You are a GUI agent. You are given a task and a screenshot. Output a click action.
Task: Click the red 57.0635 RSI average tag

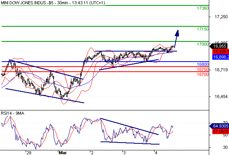click(220, 131)
